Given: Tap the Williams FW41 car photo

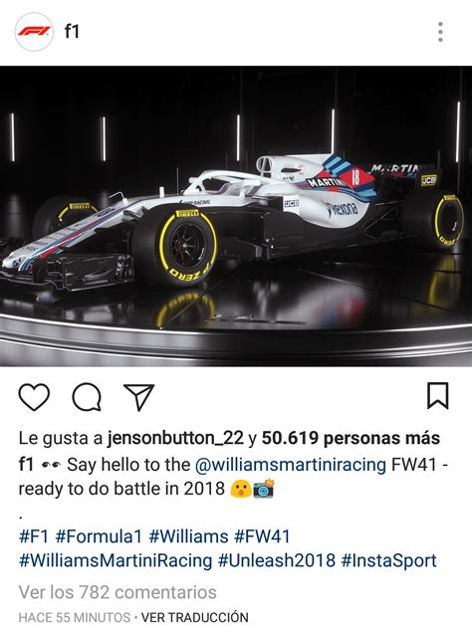Looking at the screenshot, I should 236,216.
